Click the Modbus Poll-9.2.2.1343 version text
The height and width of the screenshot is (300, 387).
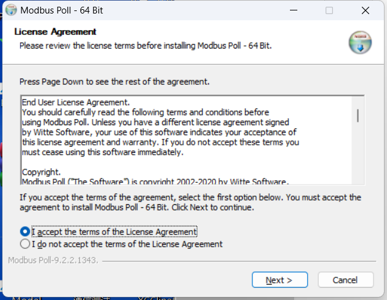tap(53, 260)
